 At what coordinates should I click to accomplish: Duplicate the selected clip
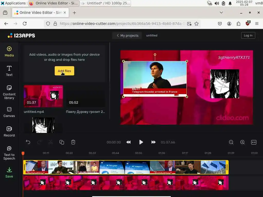[62, 142]
